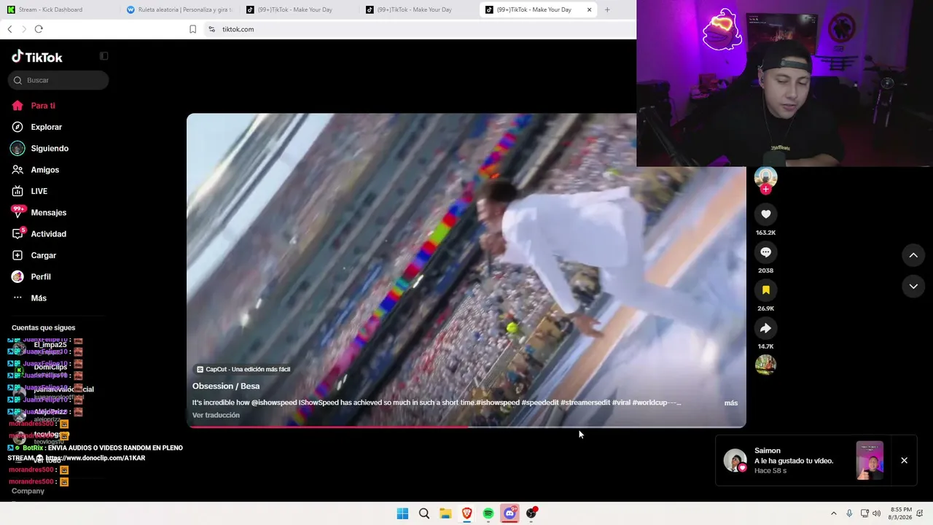Viewport: 933px width, 525px height.
Task: Go to next video with down chevron
Action: [913, 287]
